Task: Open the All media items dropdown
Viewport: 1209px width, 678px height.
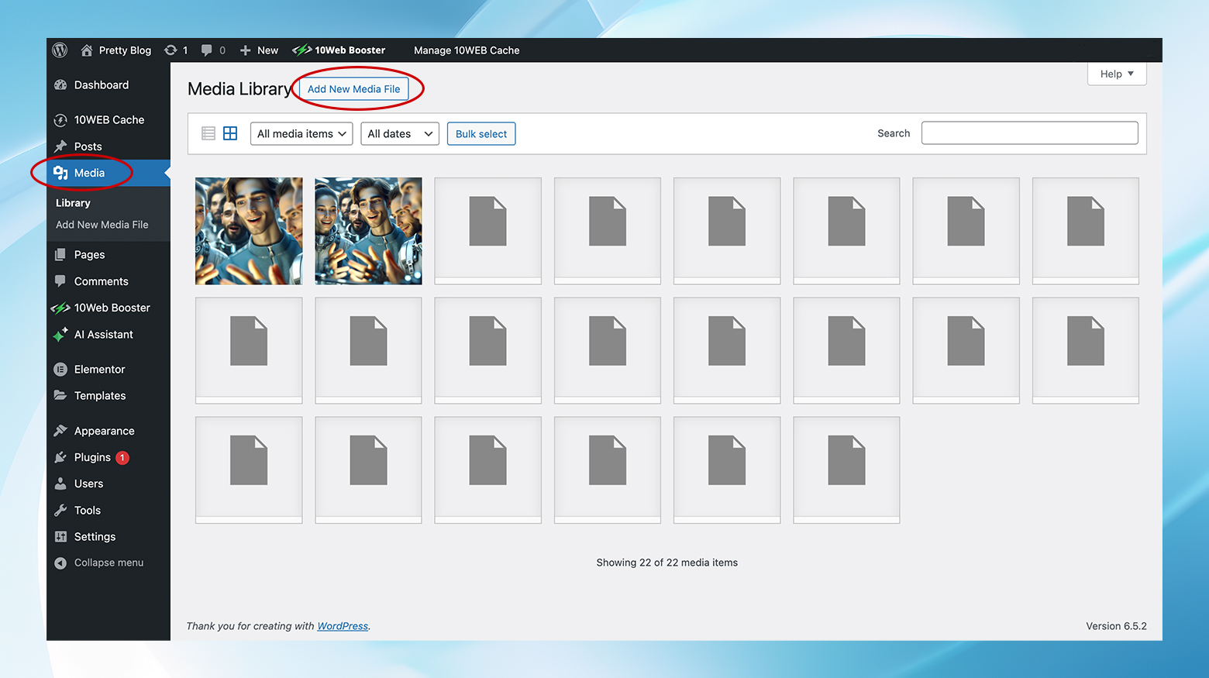Action: [x=301, y=133]
